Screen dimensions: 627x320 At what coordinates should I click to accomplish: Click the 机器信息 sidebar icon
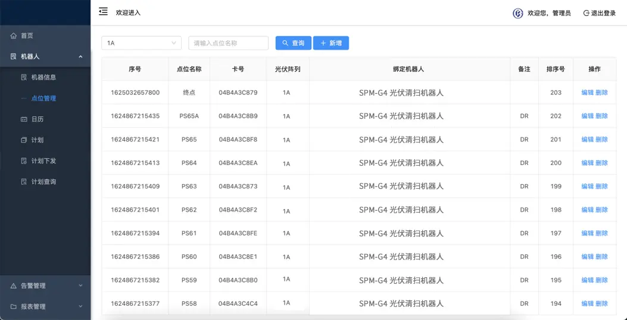(x=24, y=77)
